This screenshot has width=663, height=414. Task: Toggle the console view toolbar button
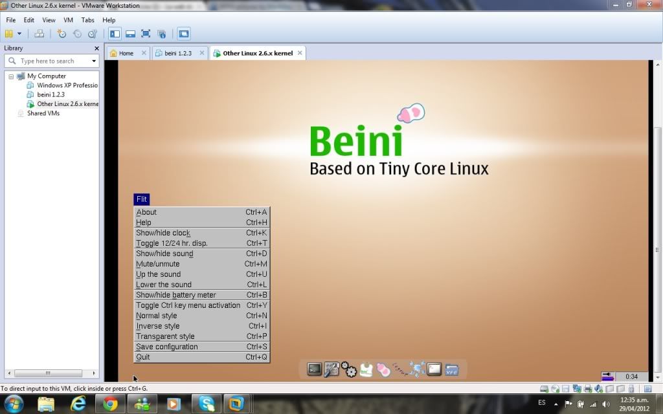point(183,34)
